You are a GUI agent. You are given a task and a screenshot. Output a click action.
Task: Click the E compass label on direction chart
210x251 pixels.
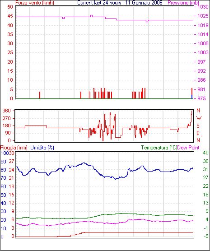pos(198,133)
